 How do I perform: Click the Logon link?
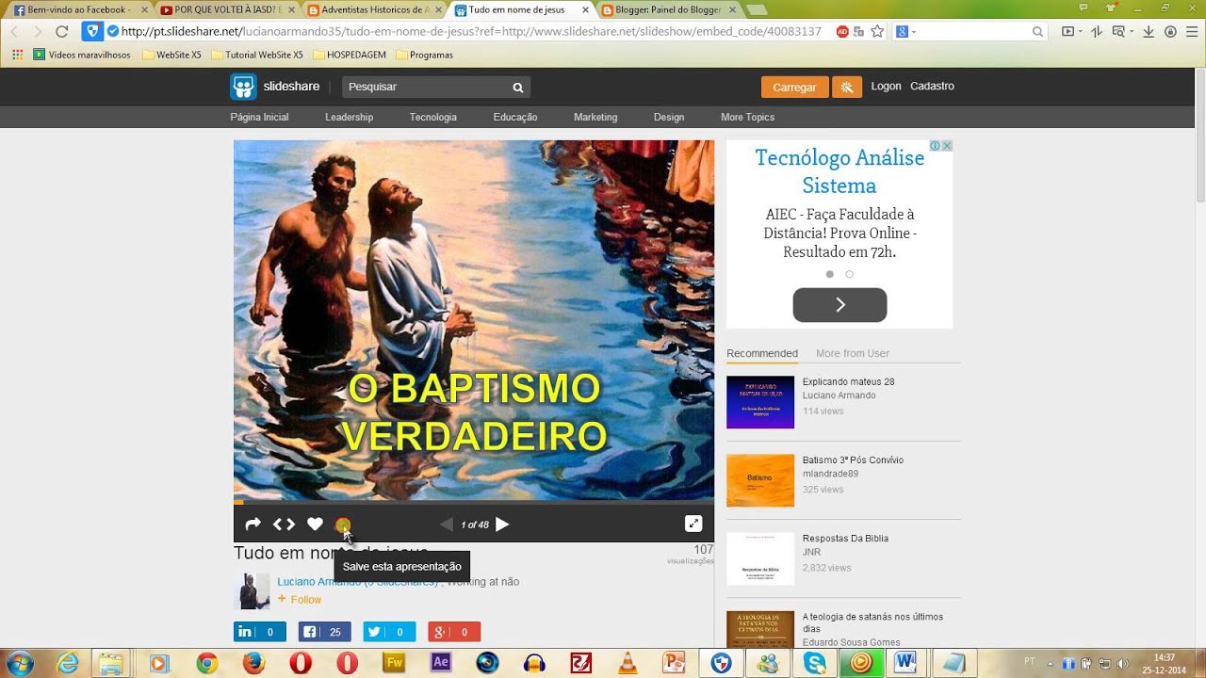tap(886, 86)
